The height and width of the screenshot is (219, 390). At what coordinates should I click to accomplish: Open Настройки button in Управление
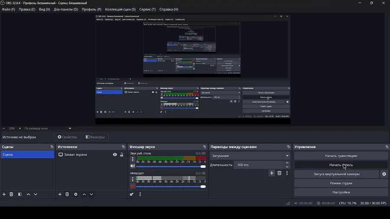tap(341, 192)
